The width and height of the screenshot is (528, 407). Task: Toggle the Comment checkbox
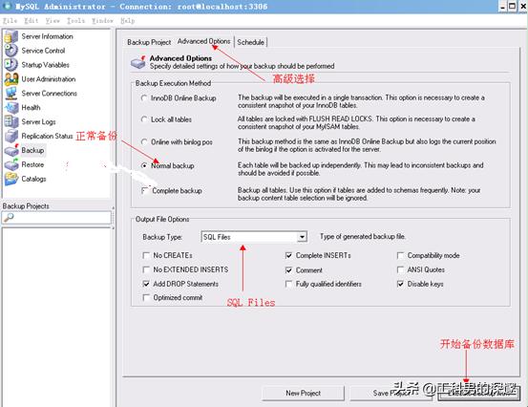tap(288, 269)
